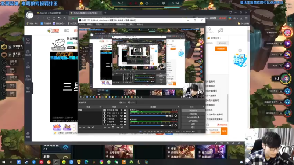Viewport: 294px width, 165px height.
Task: Unlock the 本局菜单 source
Action: pos(125,122)
